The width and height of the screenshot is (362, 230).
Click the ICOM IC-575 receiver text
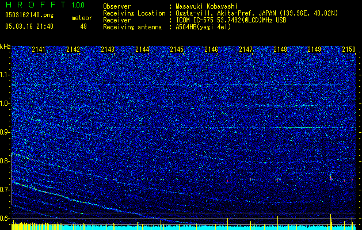(231, 20)
